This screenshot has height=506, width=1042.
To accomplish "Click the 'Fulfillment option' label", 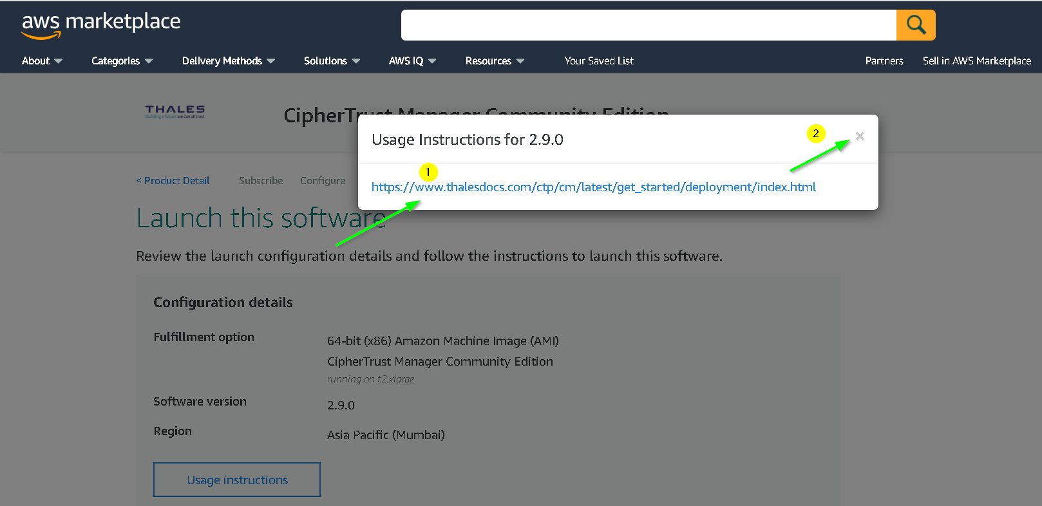I will (x=204, y=337).
